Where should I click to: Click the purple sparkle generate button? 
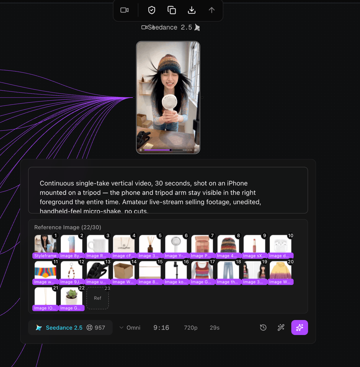(x=299, y=328)
